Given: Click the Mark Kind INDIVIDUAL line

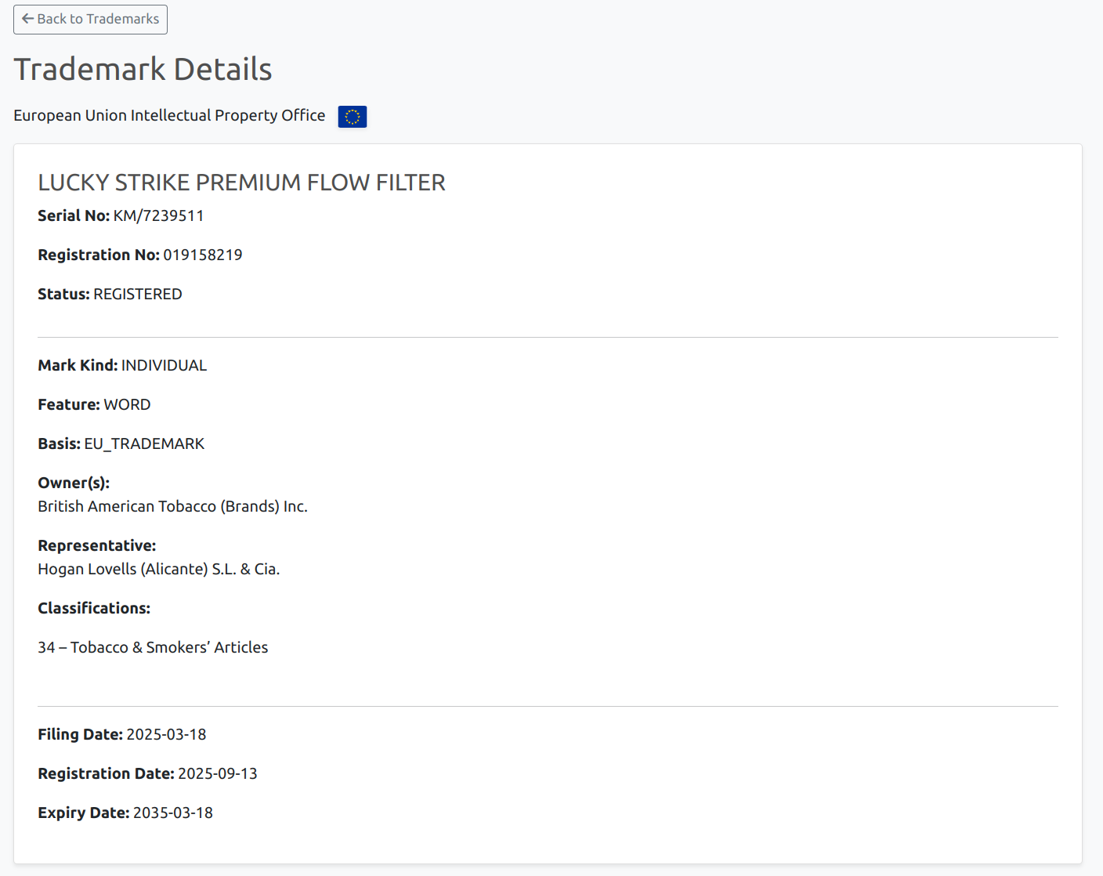Looking at the screenshot, I should click(x=122, y=366).
